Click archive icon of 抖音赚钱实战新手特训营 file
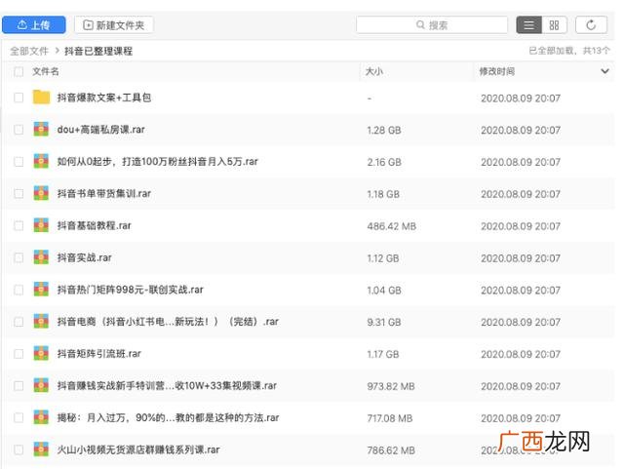The width and height of the screenshot is (624, 469). click(x=41, y=385)
